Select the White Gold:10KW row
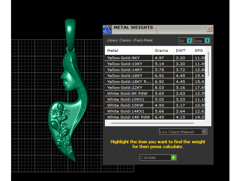 (155, 105)
